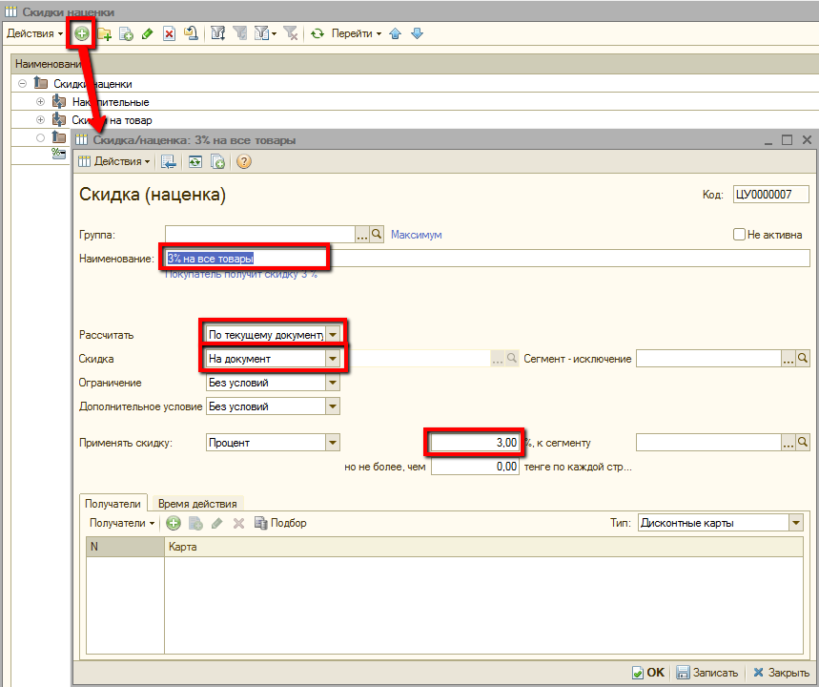The image size is (819, 687).
Task: Expand the Накопительные tree node
Action: (40, 102)
